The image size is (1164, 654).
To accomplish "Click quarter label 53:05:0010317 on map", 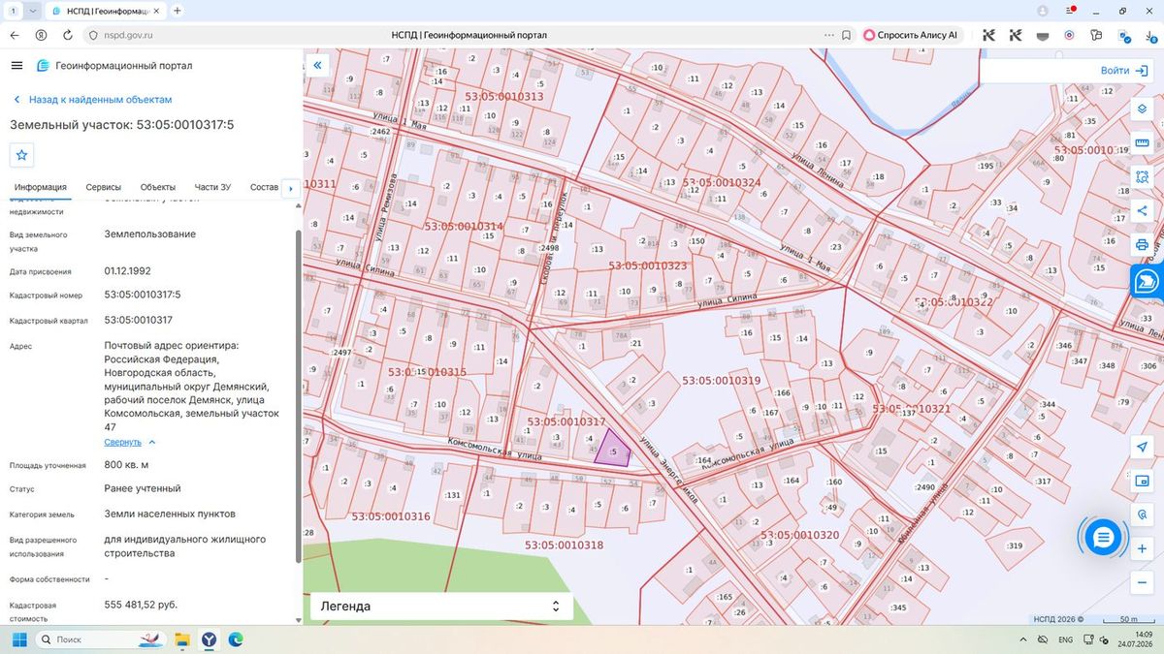I will click(566, 422).
